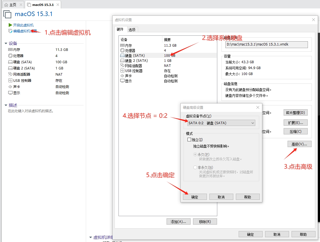Click 帮助 at the bottom of 虚拟机设置
The height and width of the screenshot is (242, 320).
point(303,234)
